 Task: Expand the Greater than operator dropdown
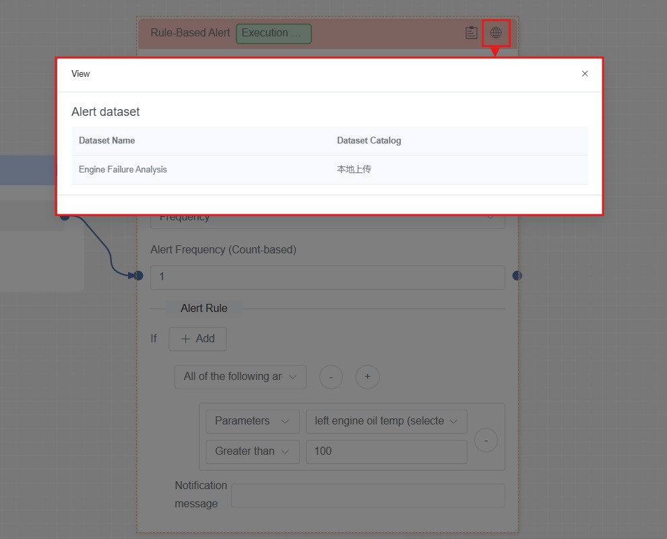(x=252, y=451)
